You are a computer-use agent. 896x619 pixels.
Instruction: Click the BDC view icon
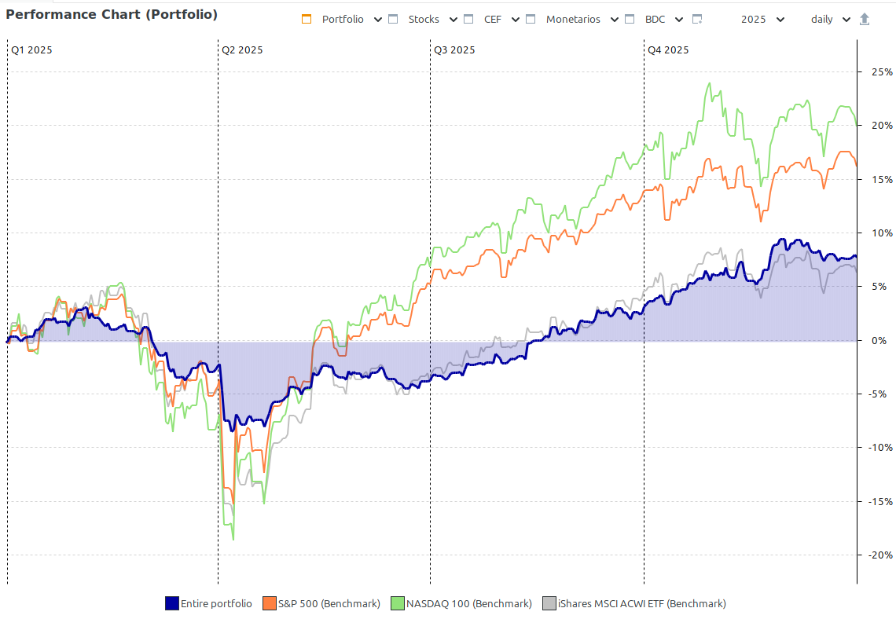point(629,20)
